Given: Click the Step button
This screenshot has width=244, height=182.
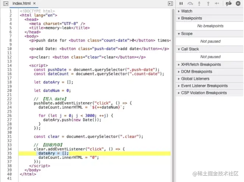Looking at the screenshot, I should [x=217, y=3].
